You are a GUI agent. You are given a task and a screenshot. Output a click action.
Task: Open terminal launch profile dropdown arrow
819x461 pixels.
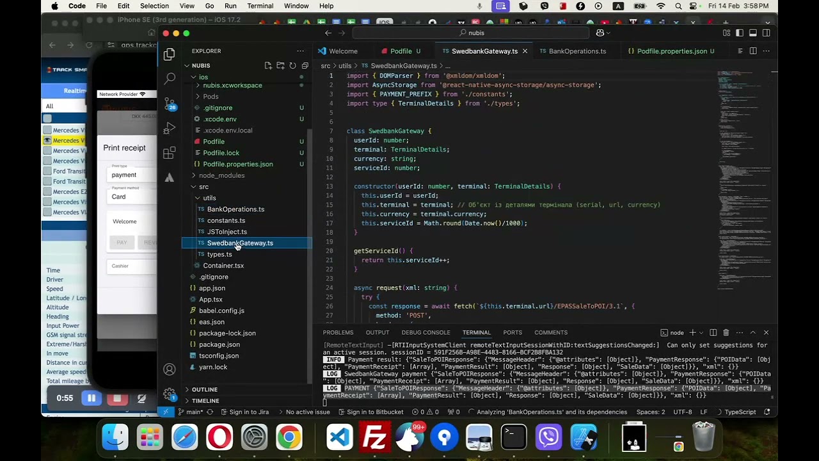pos(701,333)
